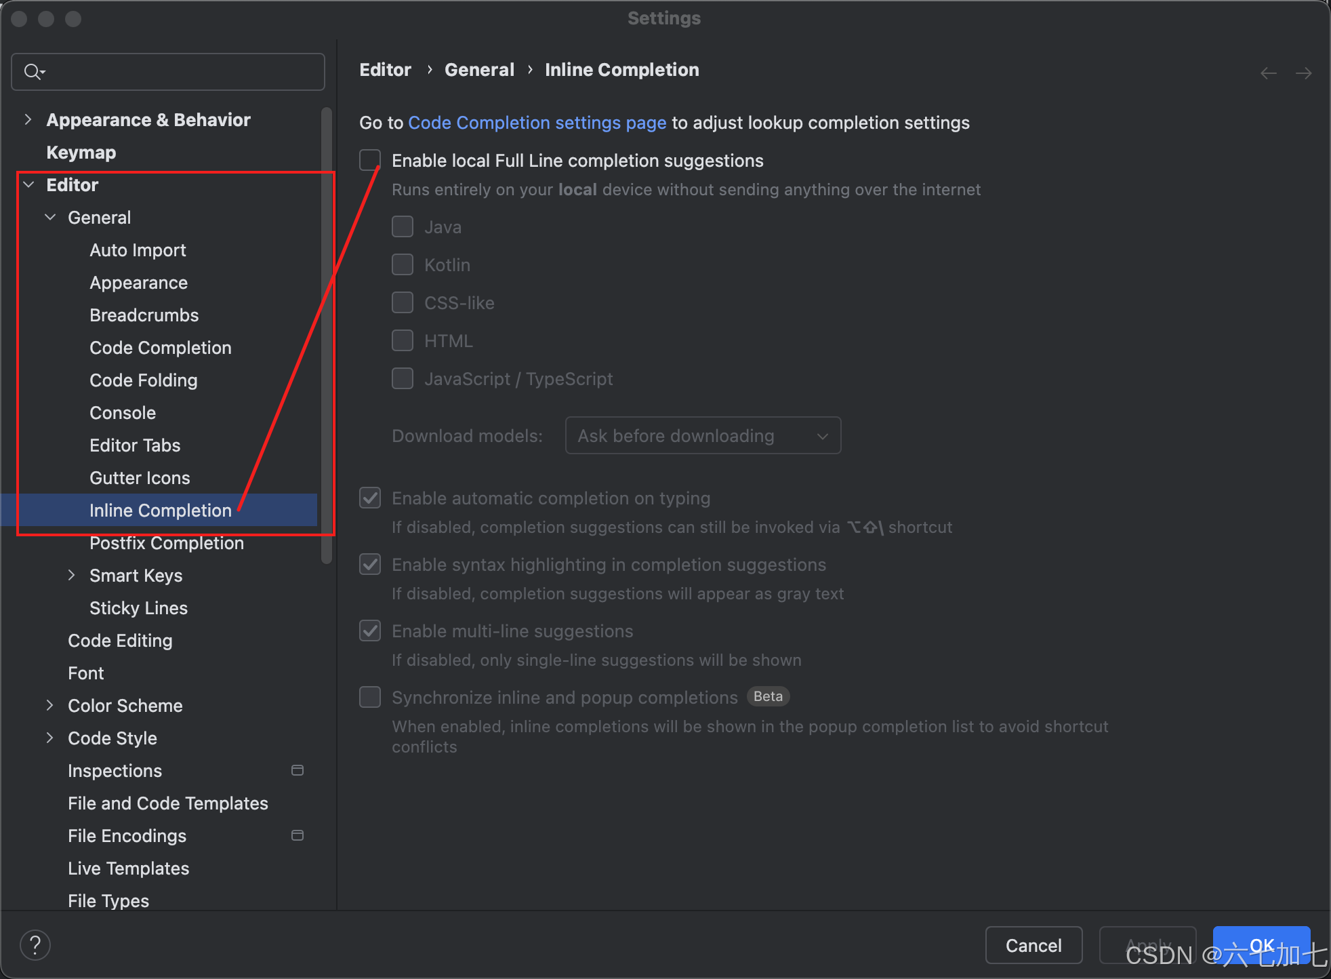This screenshot has width=1331, height=979.
Task: Navigate forward with right arrow icon
Action: pos(1303,73)
